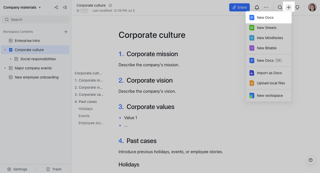Open the more options ellipsis menu
The image size is (320, 173).
pos(266,7)
